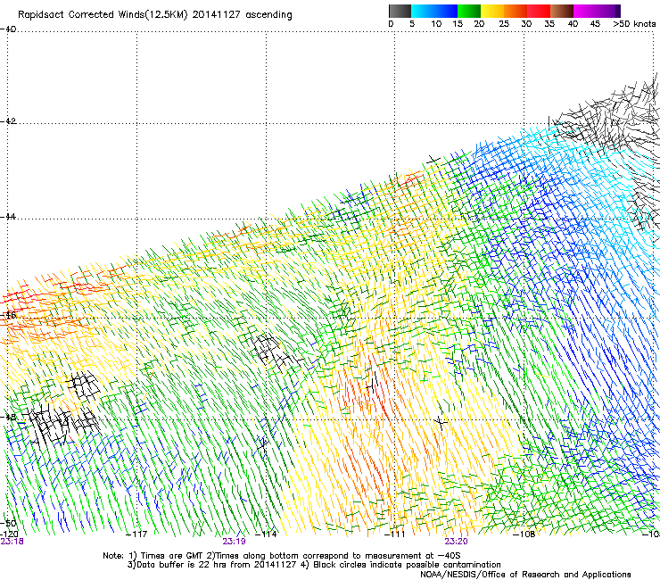660x580 pixels.
Task: Click the legend tick label '10'
Action: pyautogui.click(x=436, y=24)
